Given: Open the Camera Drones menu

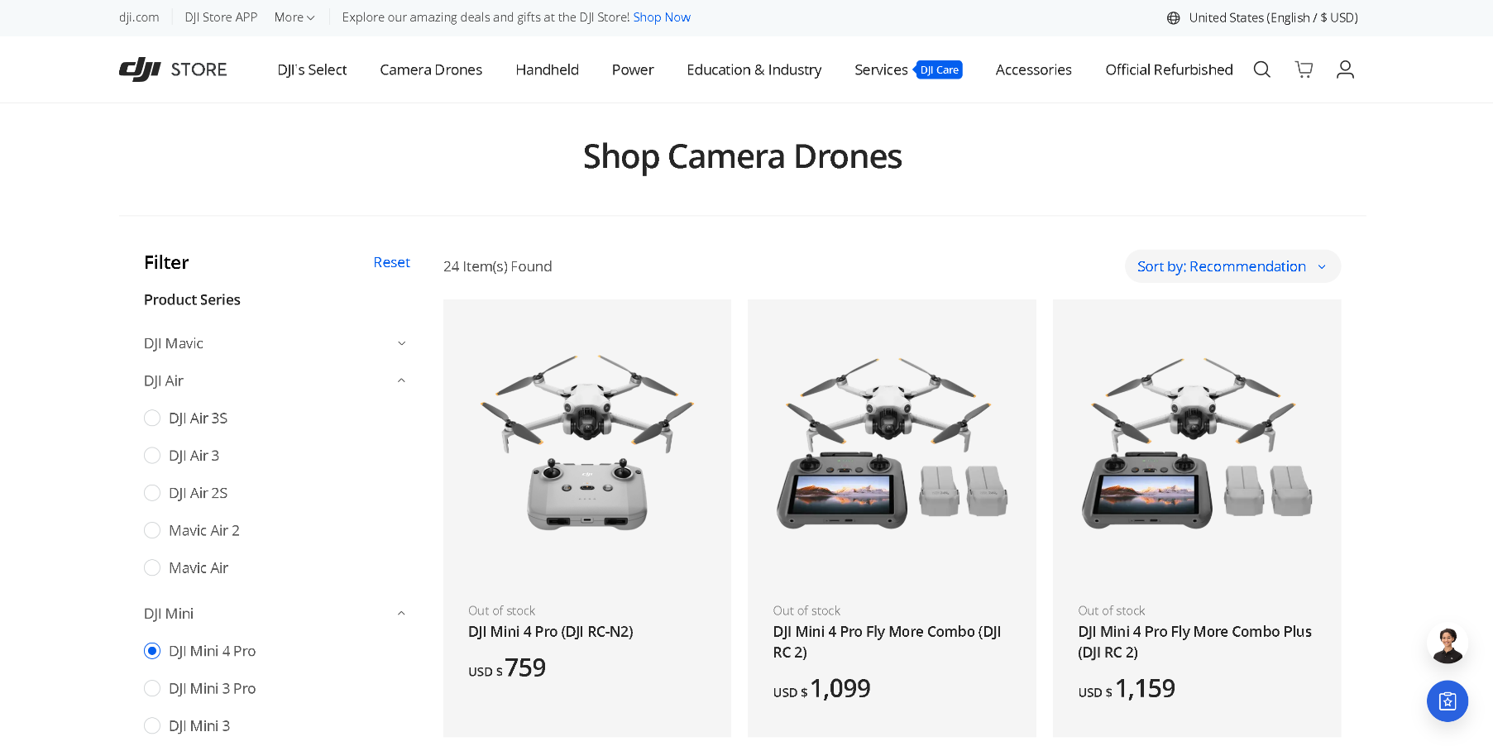Looking at the screenshot, I should click(x=431, y=70).
